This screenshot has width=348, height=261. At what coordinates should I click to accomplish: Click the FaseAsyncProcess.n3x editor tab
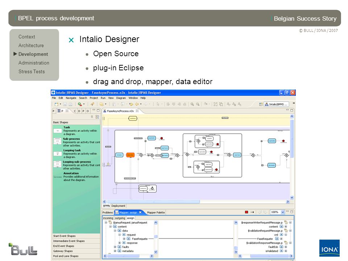pos(120,111)
